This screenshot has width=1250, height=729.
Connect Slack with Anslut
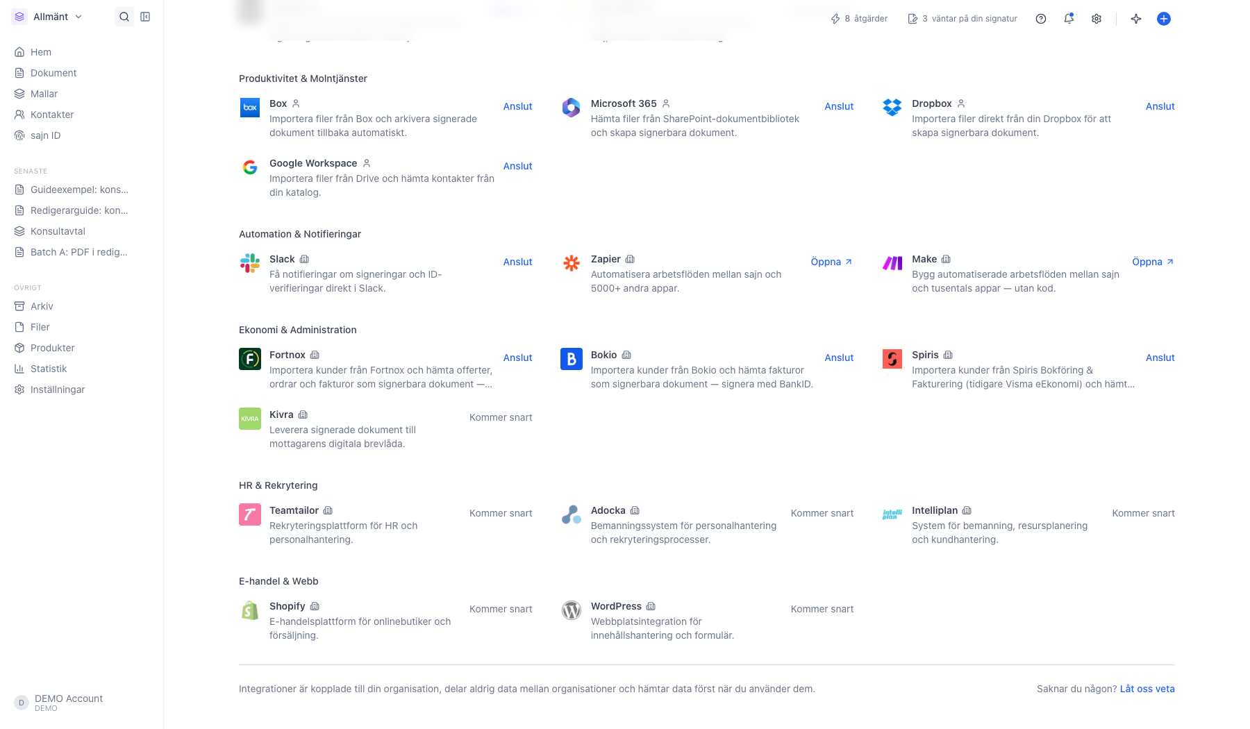(x=517, y=262)
